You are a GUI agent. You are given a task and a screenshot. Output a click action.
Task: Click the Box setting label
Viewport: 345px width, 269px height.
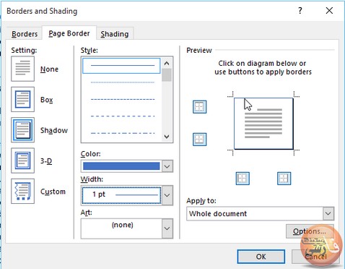point(46,100)
